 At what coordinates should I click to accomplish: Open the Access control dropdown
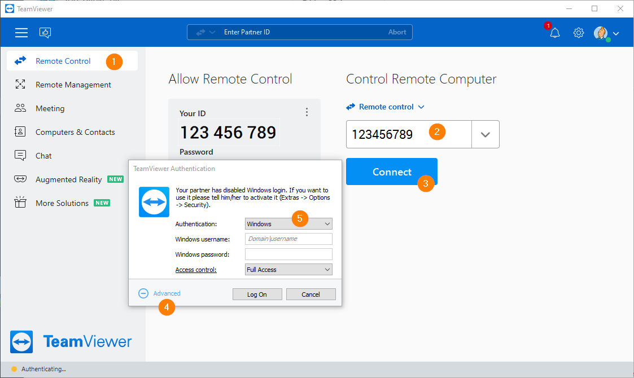coord(288,270)
